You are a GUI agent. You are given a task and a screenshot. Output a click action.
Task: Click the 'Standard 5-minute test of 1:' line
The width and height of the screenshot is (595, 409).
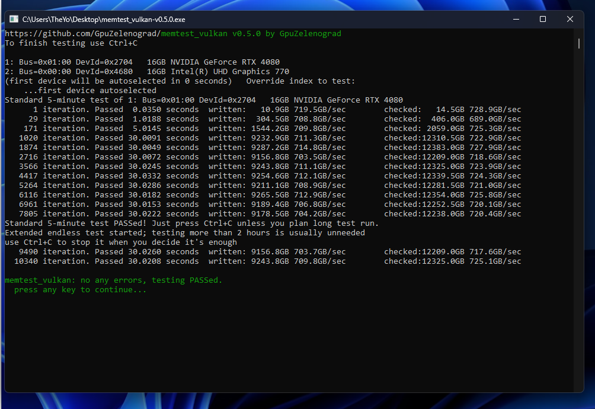pyautogui.click(x=204, y=100)
